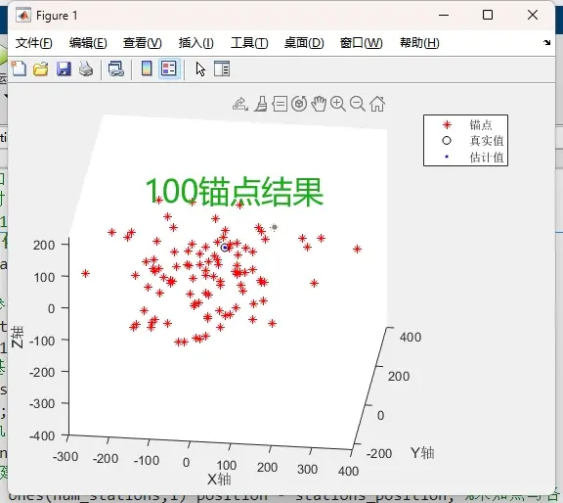Open the 工具(T) menu
The image size is (563, 503).
(249, 43)
